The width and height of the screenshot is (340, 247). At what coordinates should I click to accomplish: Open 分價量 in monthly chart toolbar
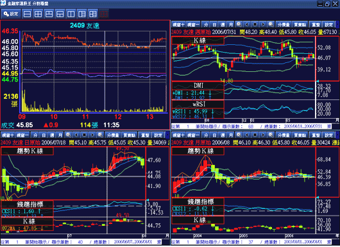click(284, 135)
